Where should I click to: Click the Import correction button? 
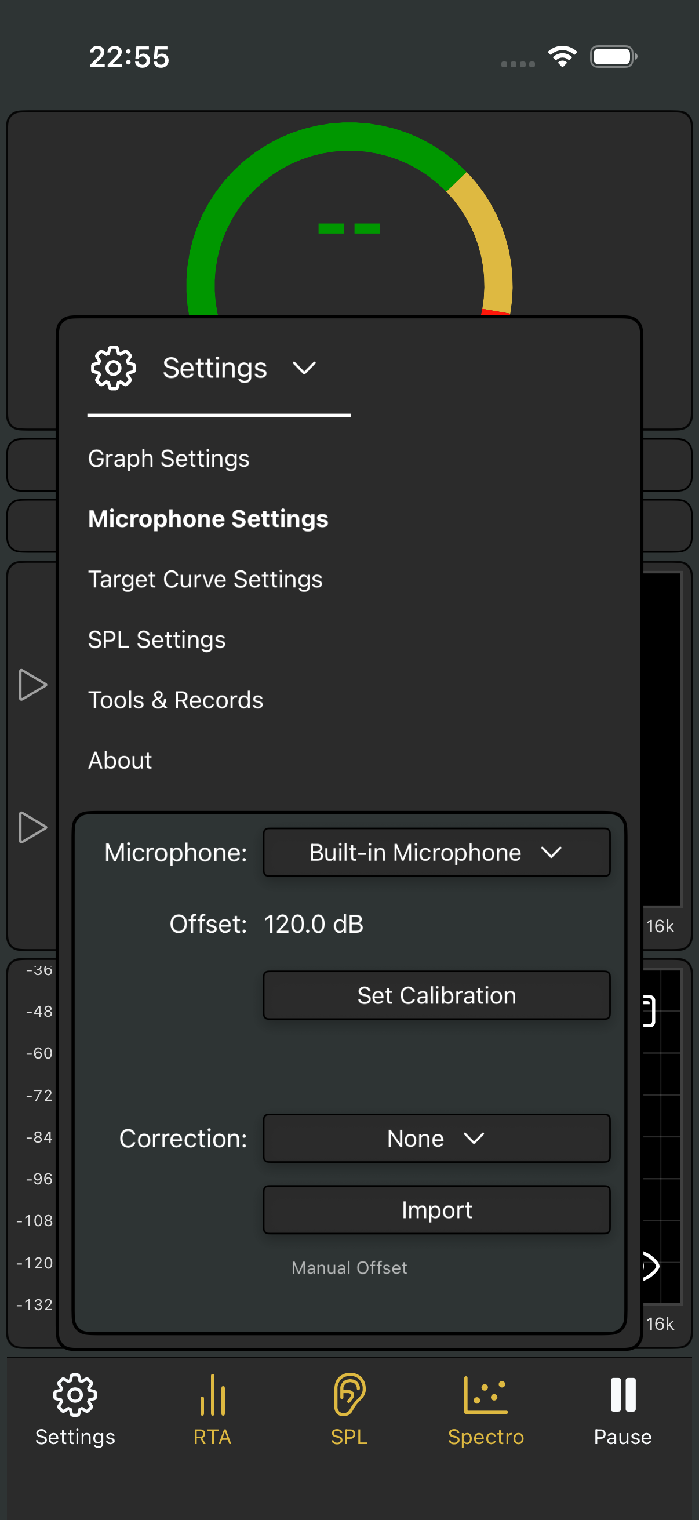(436, 1210)
